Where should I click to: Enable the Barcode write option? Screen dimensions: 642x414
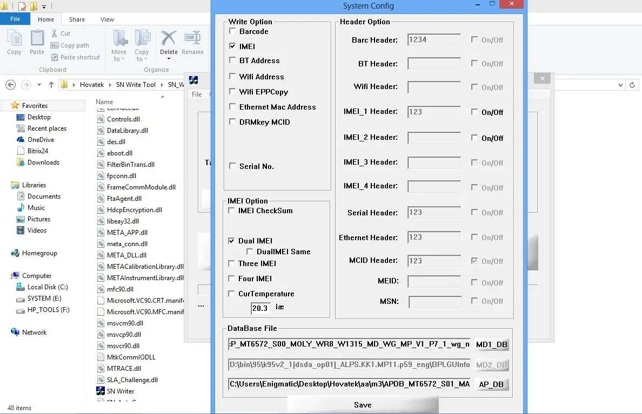click(232, 31)
